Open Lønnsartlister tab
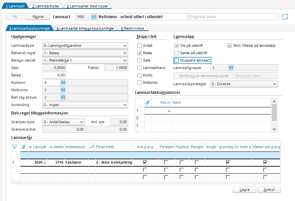Image resolution: width=295 pixels, height=201 pixels. (x=46, y=6)
